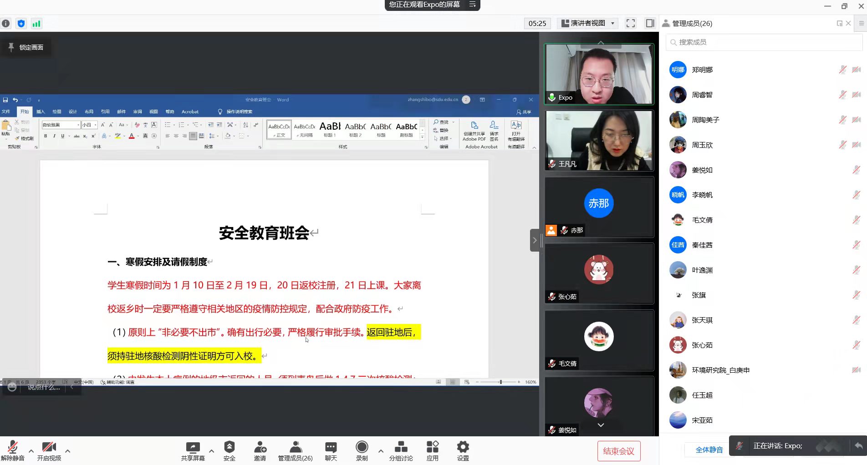Open the screen-share options menu at top

(x=473, y=5)
